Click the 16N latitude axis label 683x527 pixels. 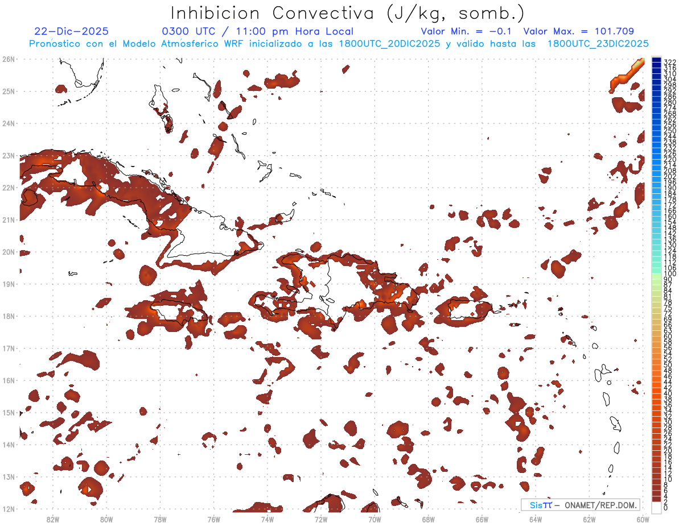point(8,380)
